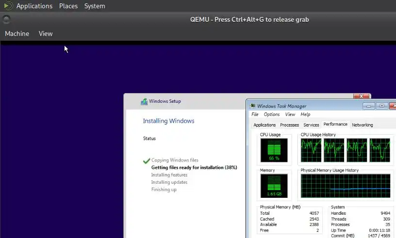Click the 'Installing features' status line

pos(169,175)
